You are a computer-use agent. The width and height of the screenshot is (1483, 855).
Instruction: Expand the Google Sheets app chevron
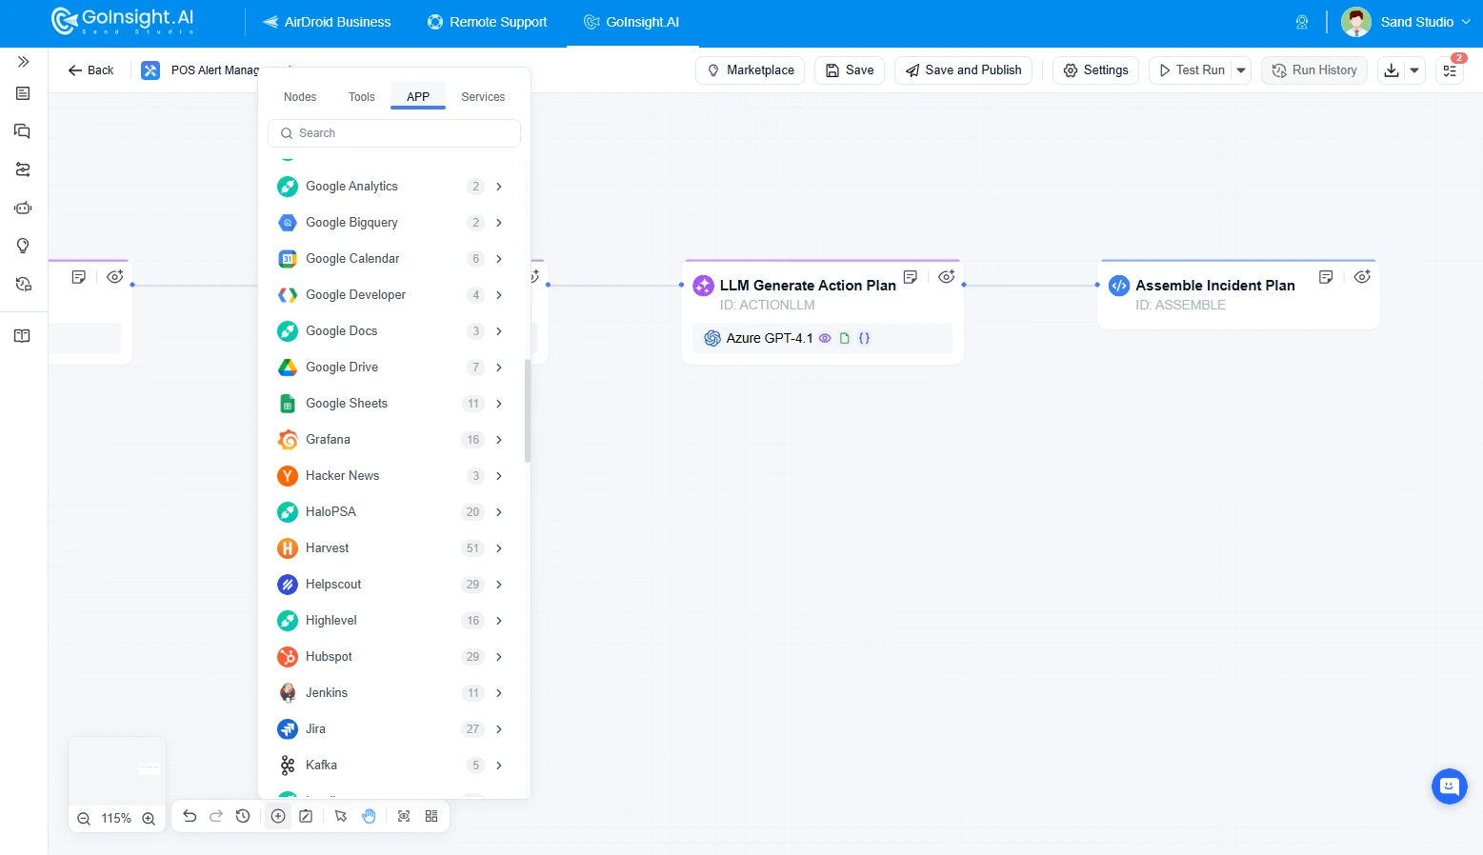point(499,404)
